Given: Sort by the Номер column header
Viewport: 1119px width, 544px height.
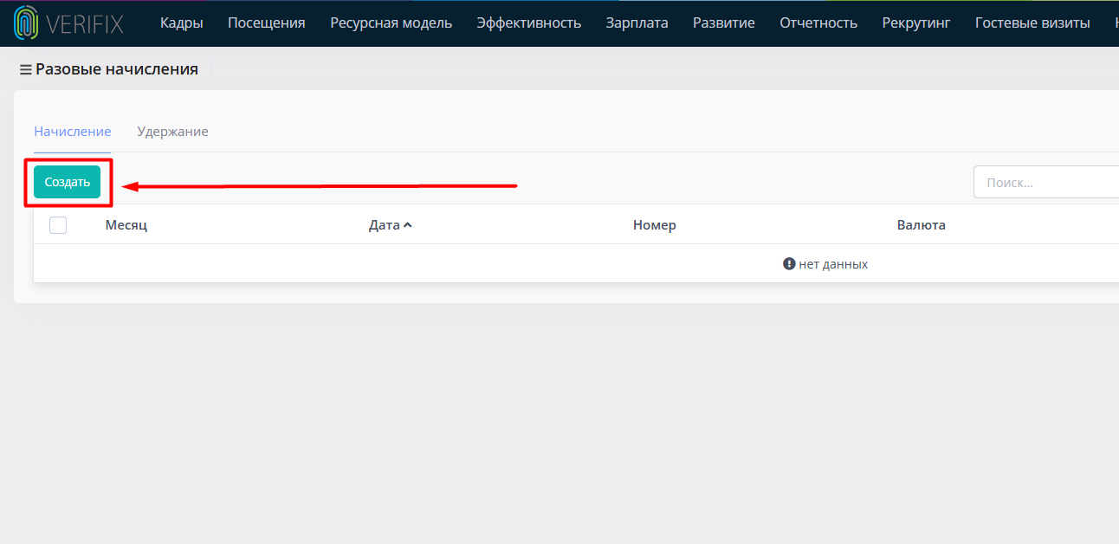Looking at the screenshot, I should [x=655, y=225].
